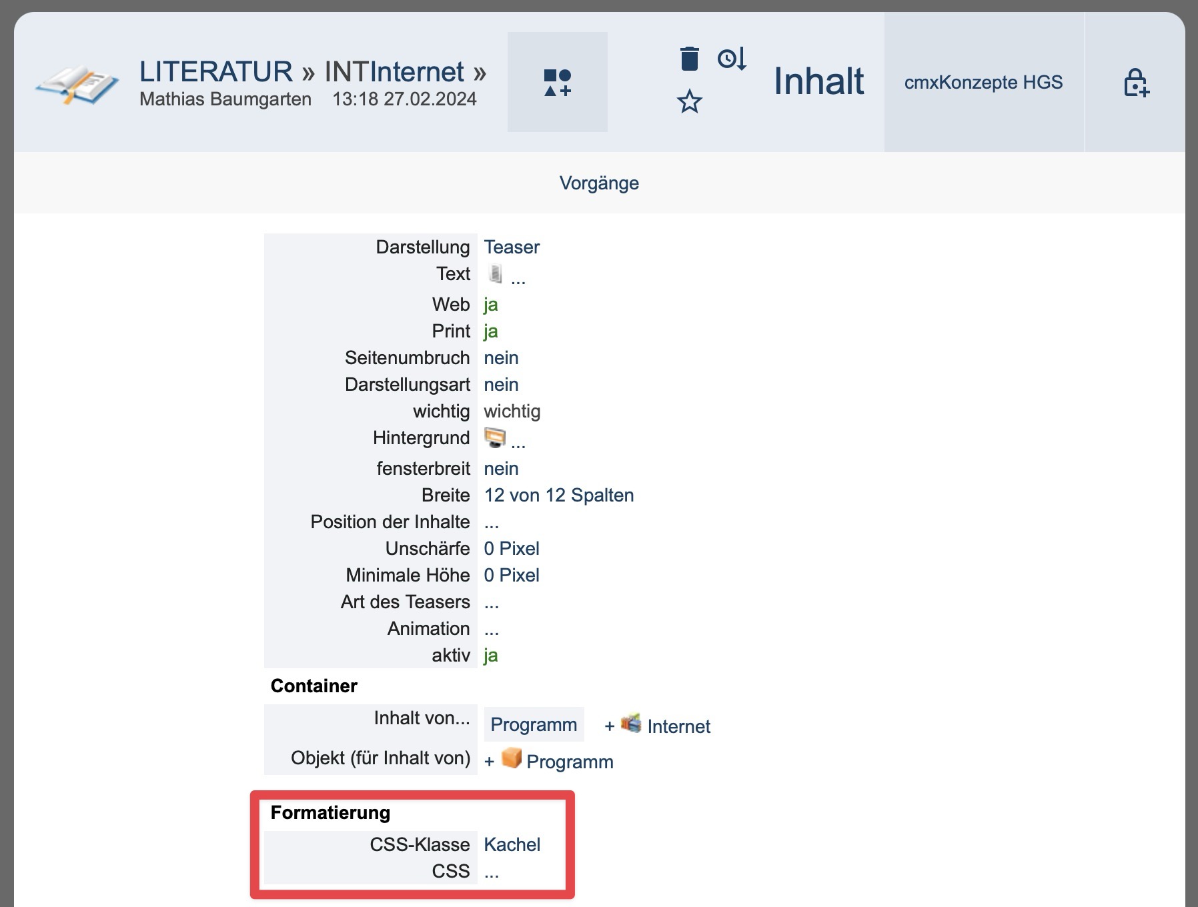This screenshot has height=907, width=1198.
Task: Open the CSS-Klasse Kachel value
Action: (x=512, y=845)
